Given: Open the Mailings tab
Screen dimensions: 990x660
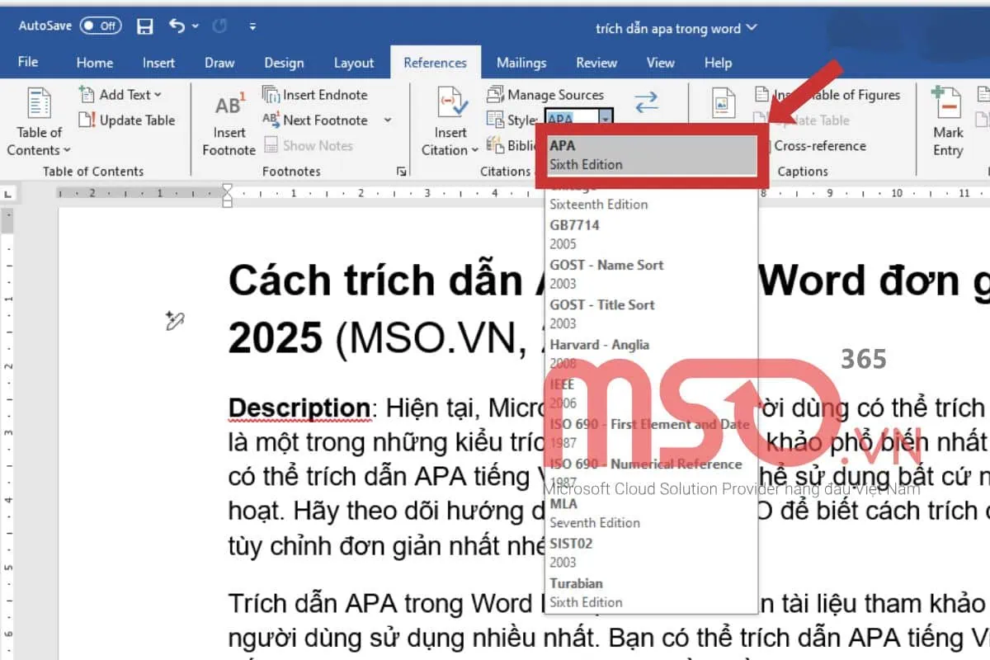Looking at the screenshot, I should [521, 63].
